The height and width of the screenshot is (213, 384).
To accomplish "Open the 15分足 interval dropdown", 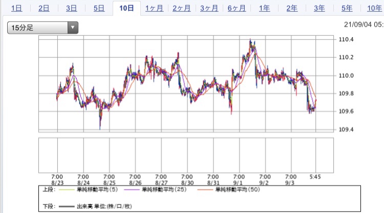I will click(x=42, y=28).
